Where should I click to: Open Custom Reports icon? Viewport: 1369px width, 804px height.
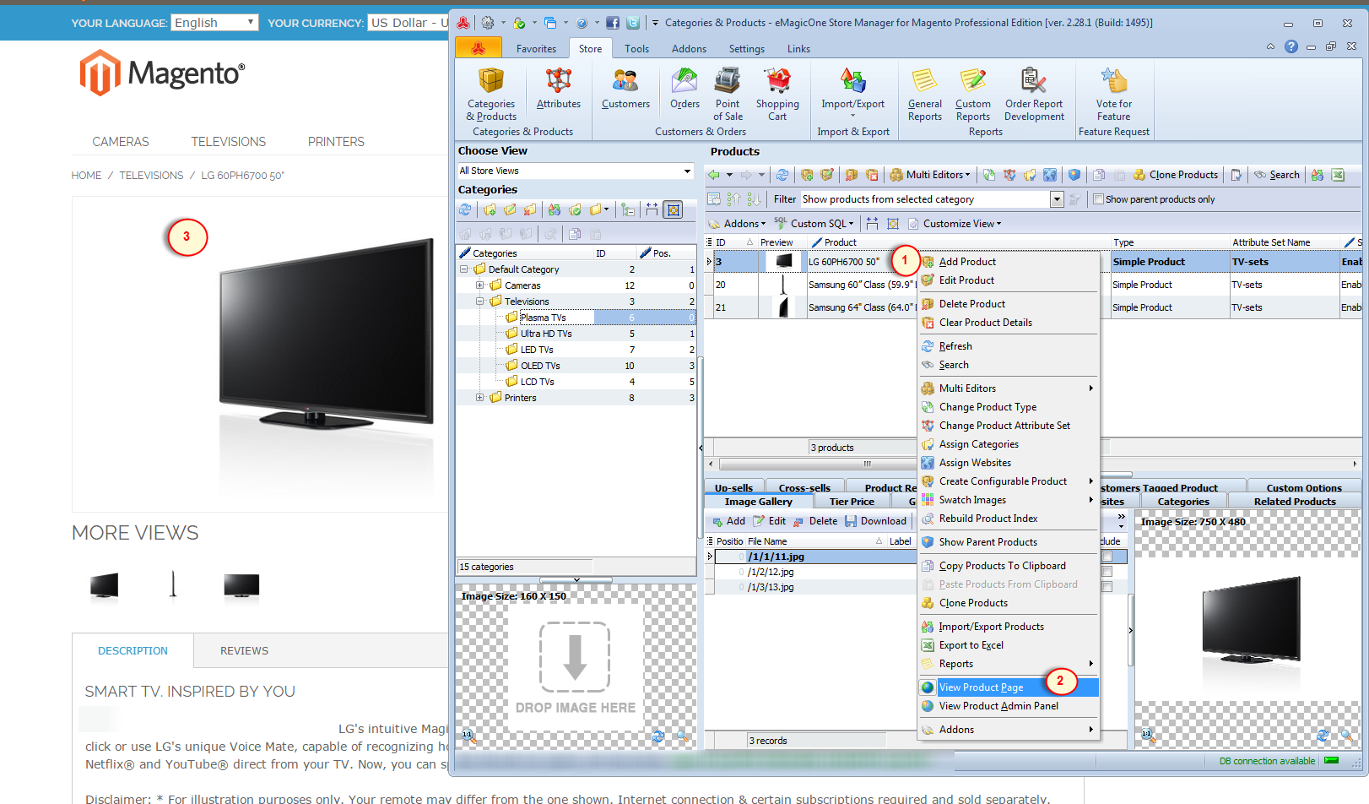pos(972,95)
